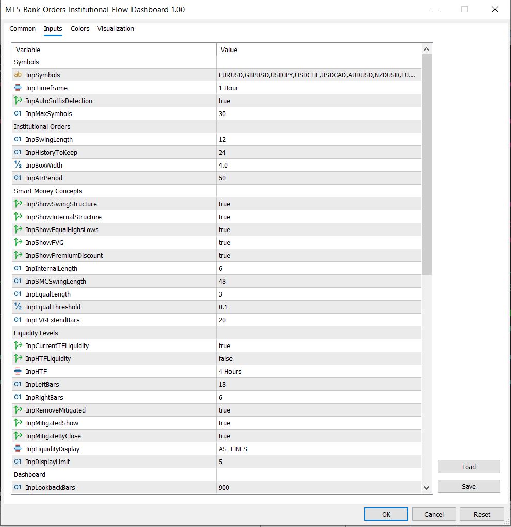Click the vertical scrollbar thumb
Screen dimensions: 511x527
(426, 164)
